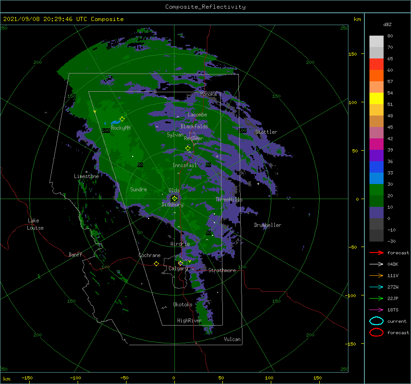Click the 80 dBZ value in legend
The height and width of the screenshot is (384, 411).
pos(390,36)
